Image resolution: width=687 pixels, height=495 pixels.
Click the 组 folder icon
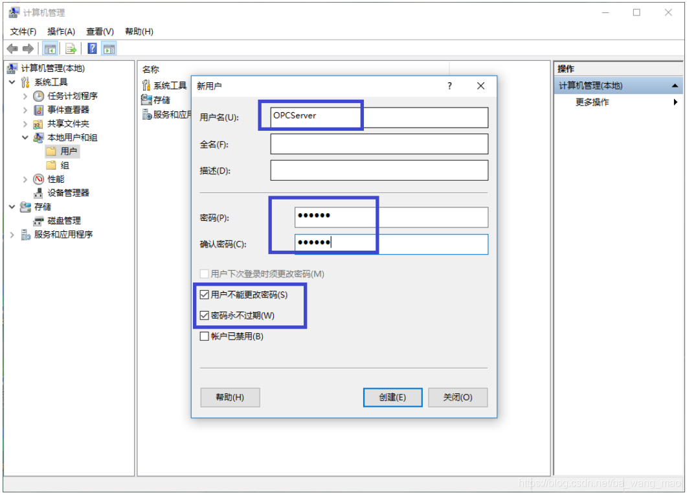[x=51, y=165]
